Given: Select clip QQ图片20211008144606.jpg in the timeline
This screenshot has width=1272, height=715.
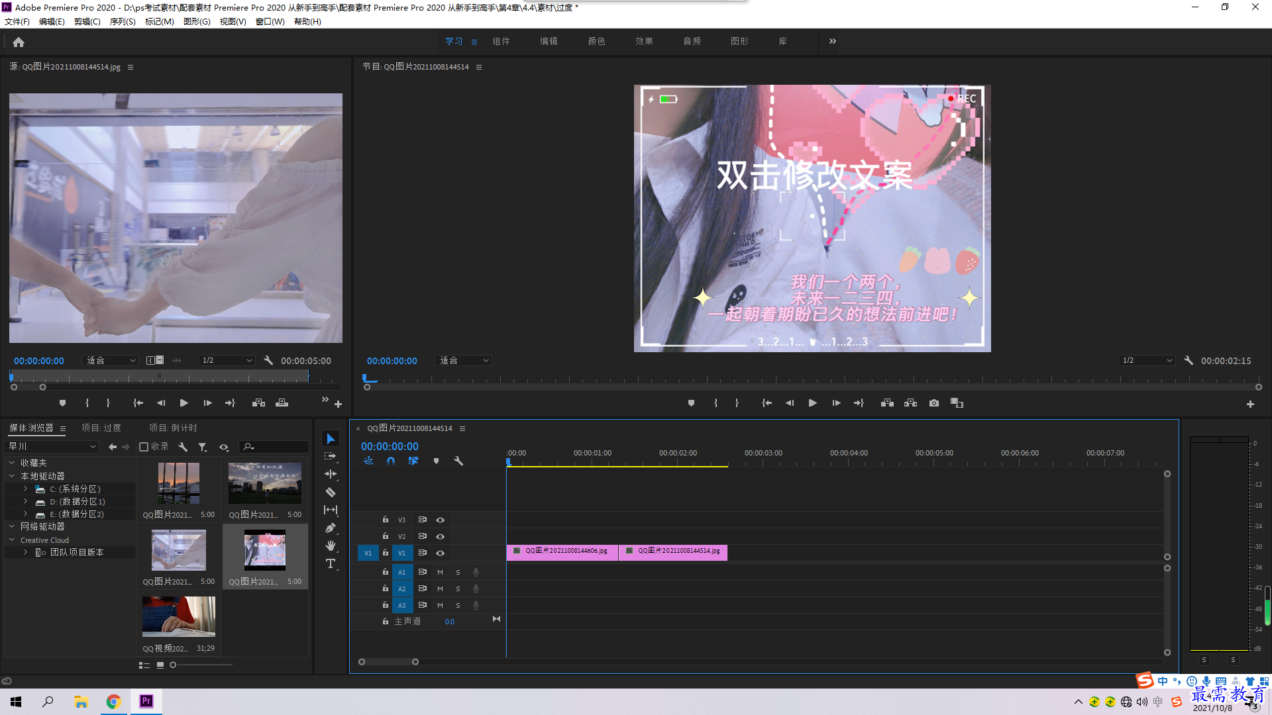Looking at the screenshot, I should 562,553.
